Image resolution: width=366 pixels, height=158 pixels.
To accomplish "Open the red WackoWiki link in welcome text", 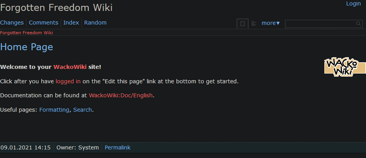I will coord(70,67).
